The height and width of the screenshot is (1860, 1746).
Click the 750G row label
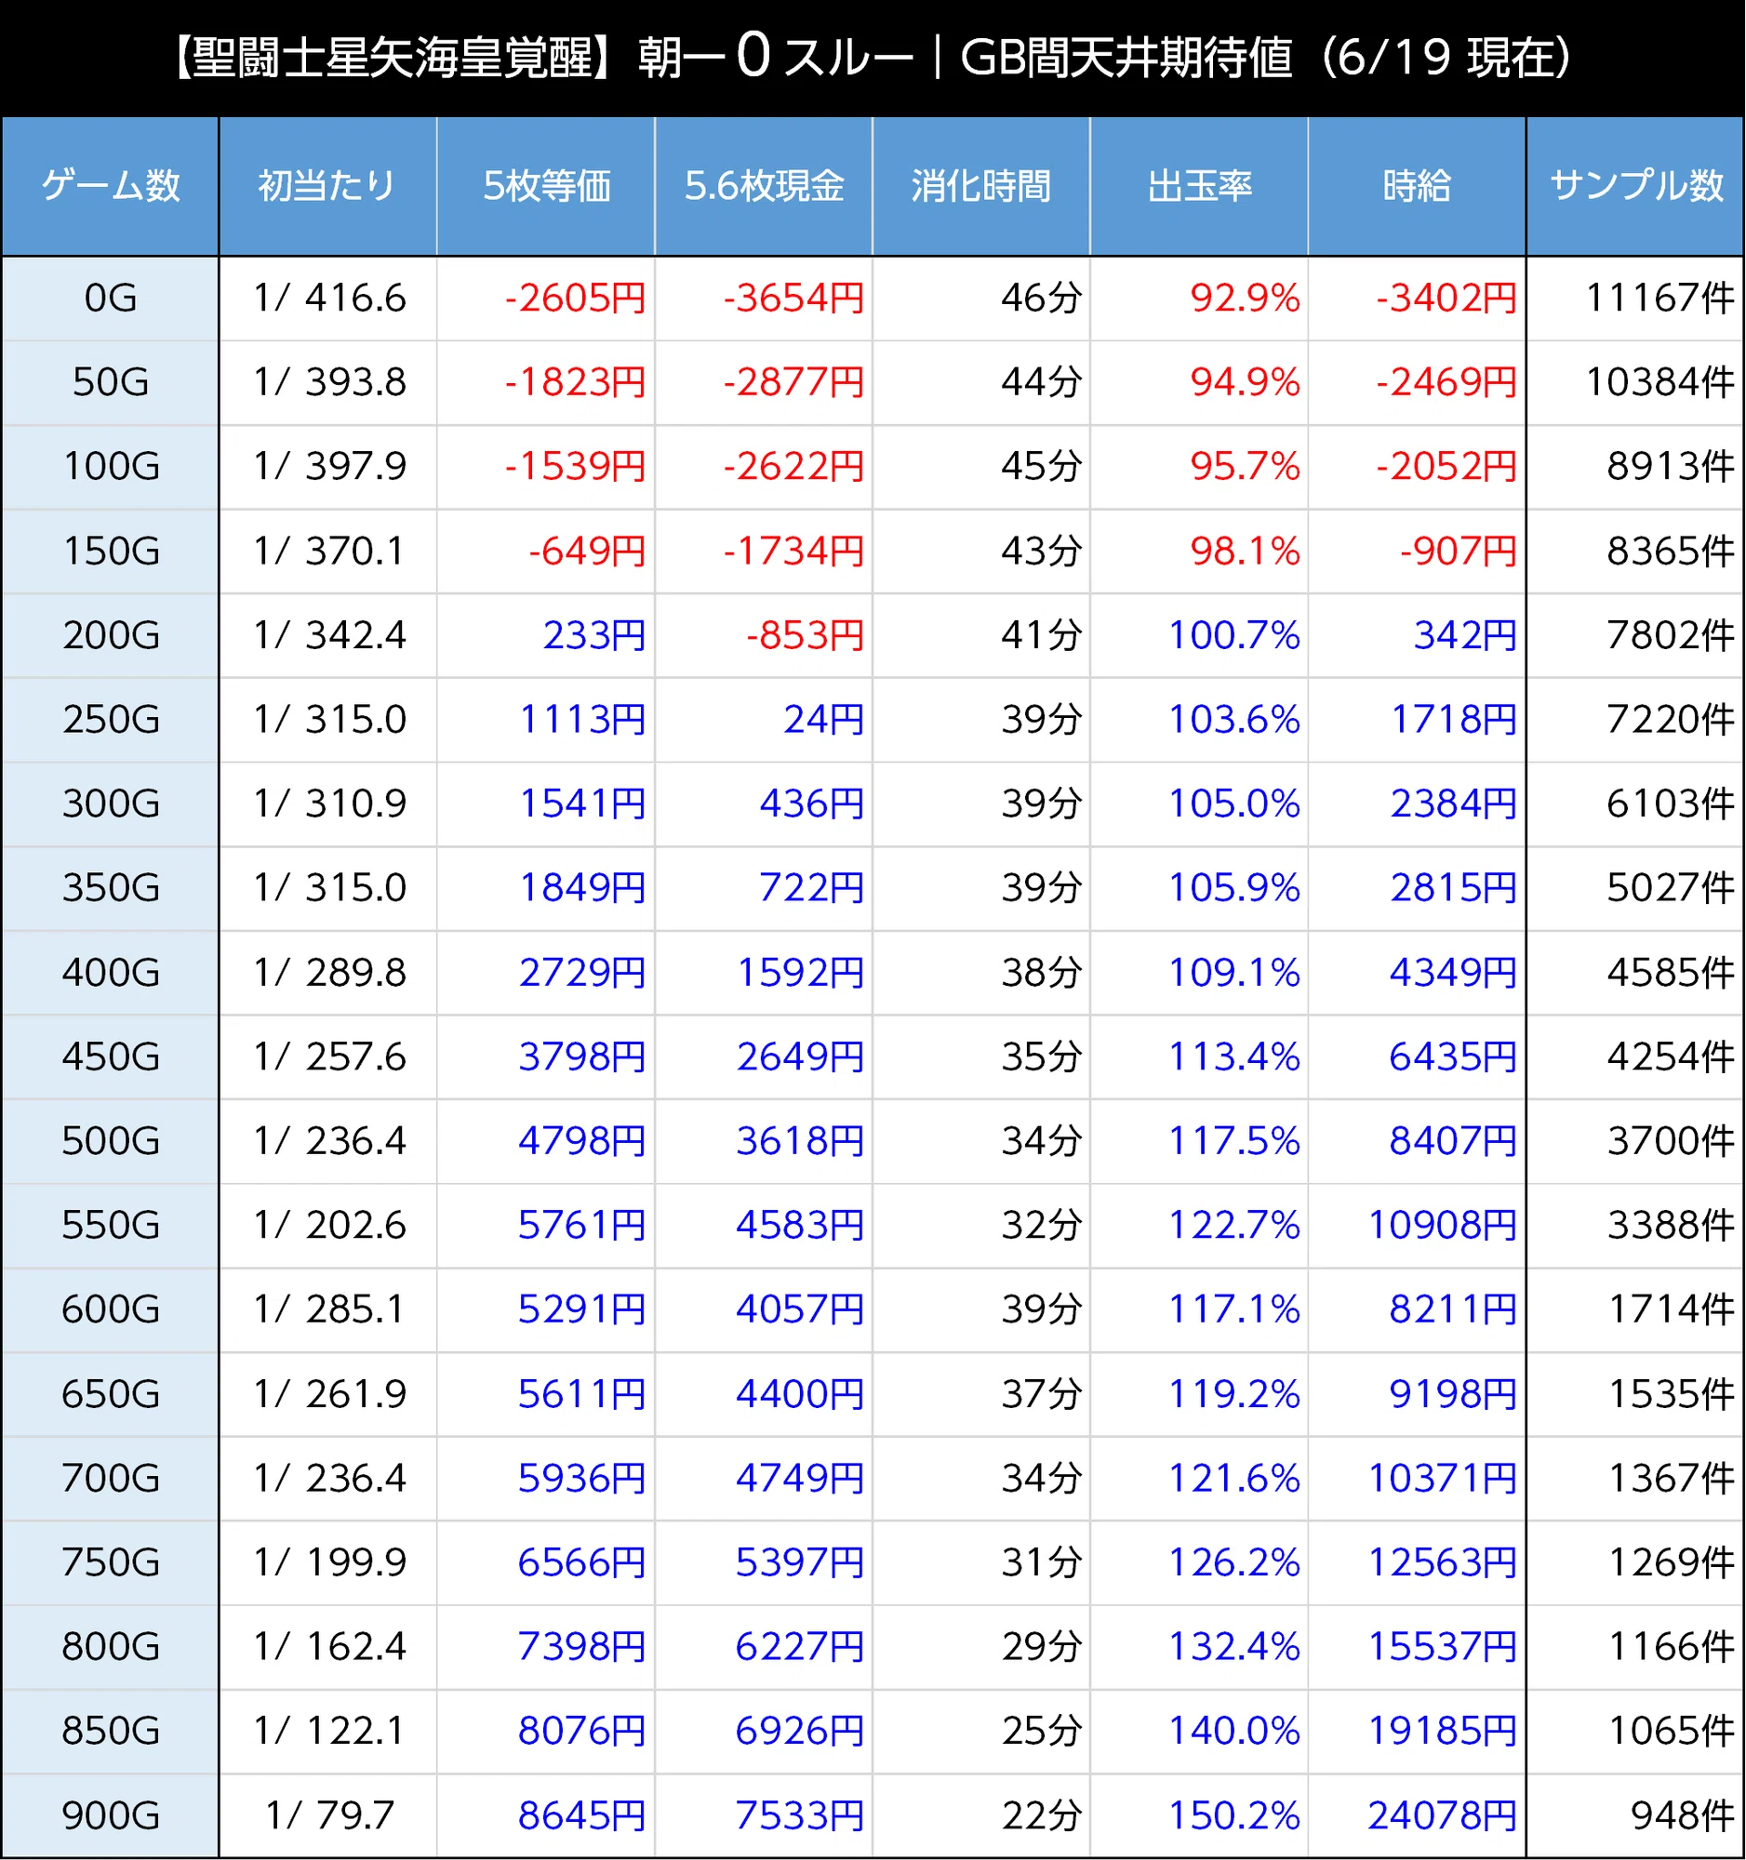click(x=111, y=1562)
